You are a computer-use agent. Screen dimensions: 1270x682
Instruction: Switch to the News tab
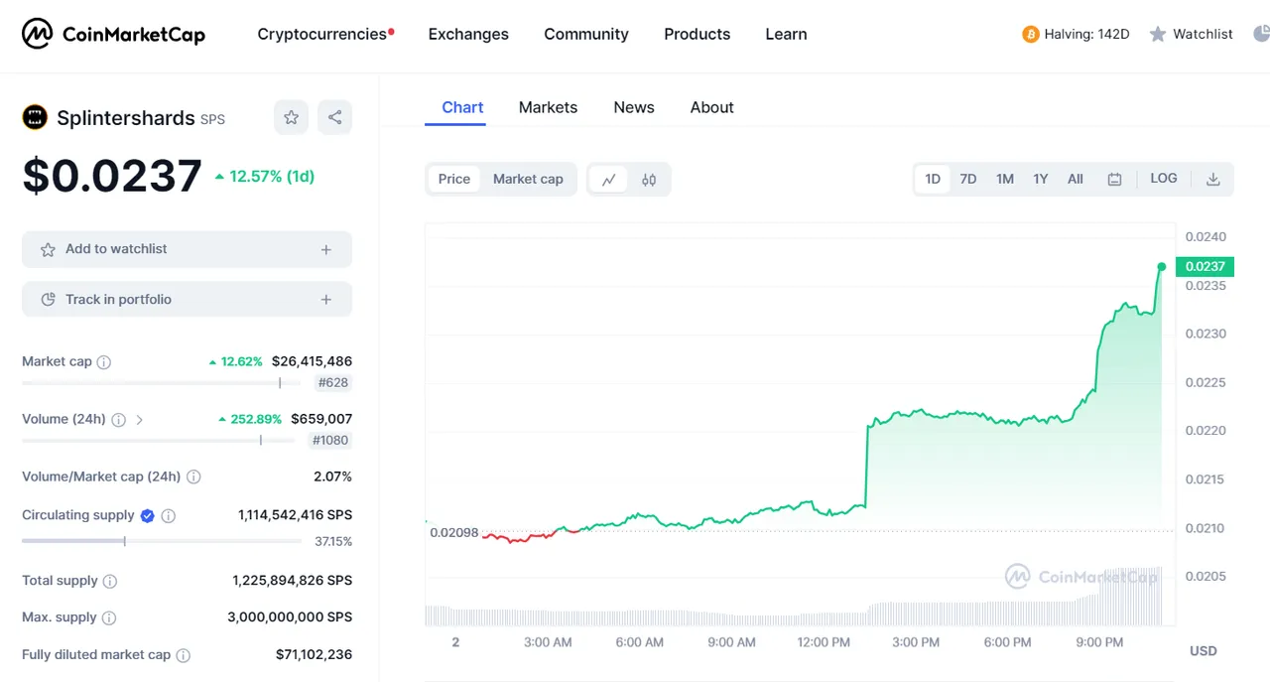[x=634, y=107]
